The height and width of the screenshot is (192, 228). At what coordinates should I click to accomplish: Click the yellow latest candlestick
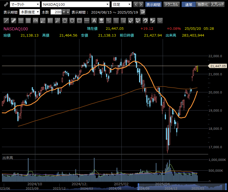point(197,69)
